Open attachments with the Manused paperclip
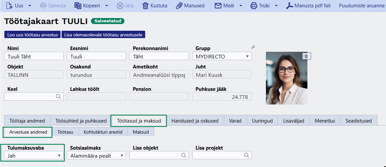The image size is (386, 167). (179, 6)
